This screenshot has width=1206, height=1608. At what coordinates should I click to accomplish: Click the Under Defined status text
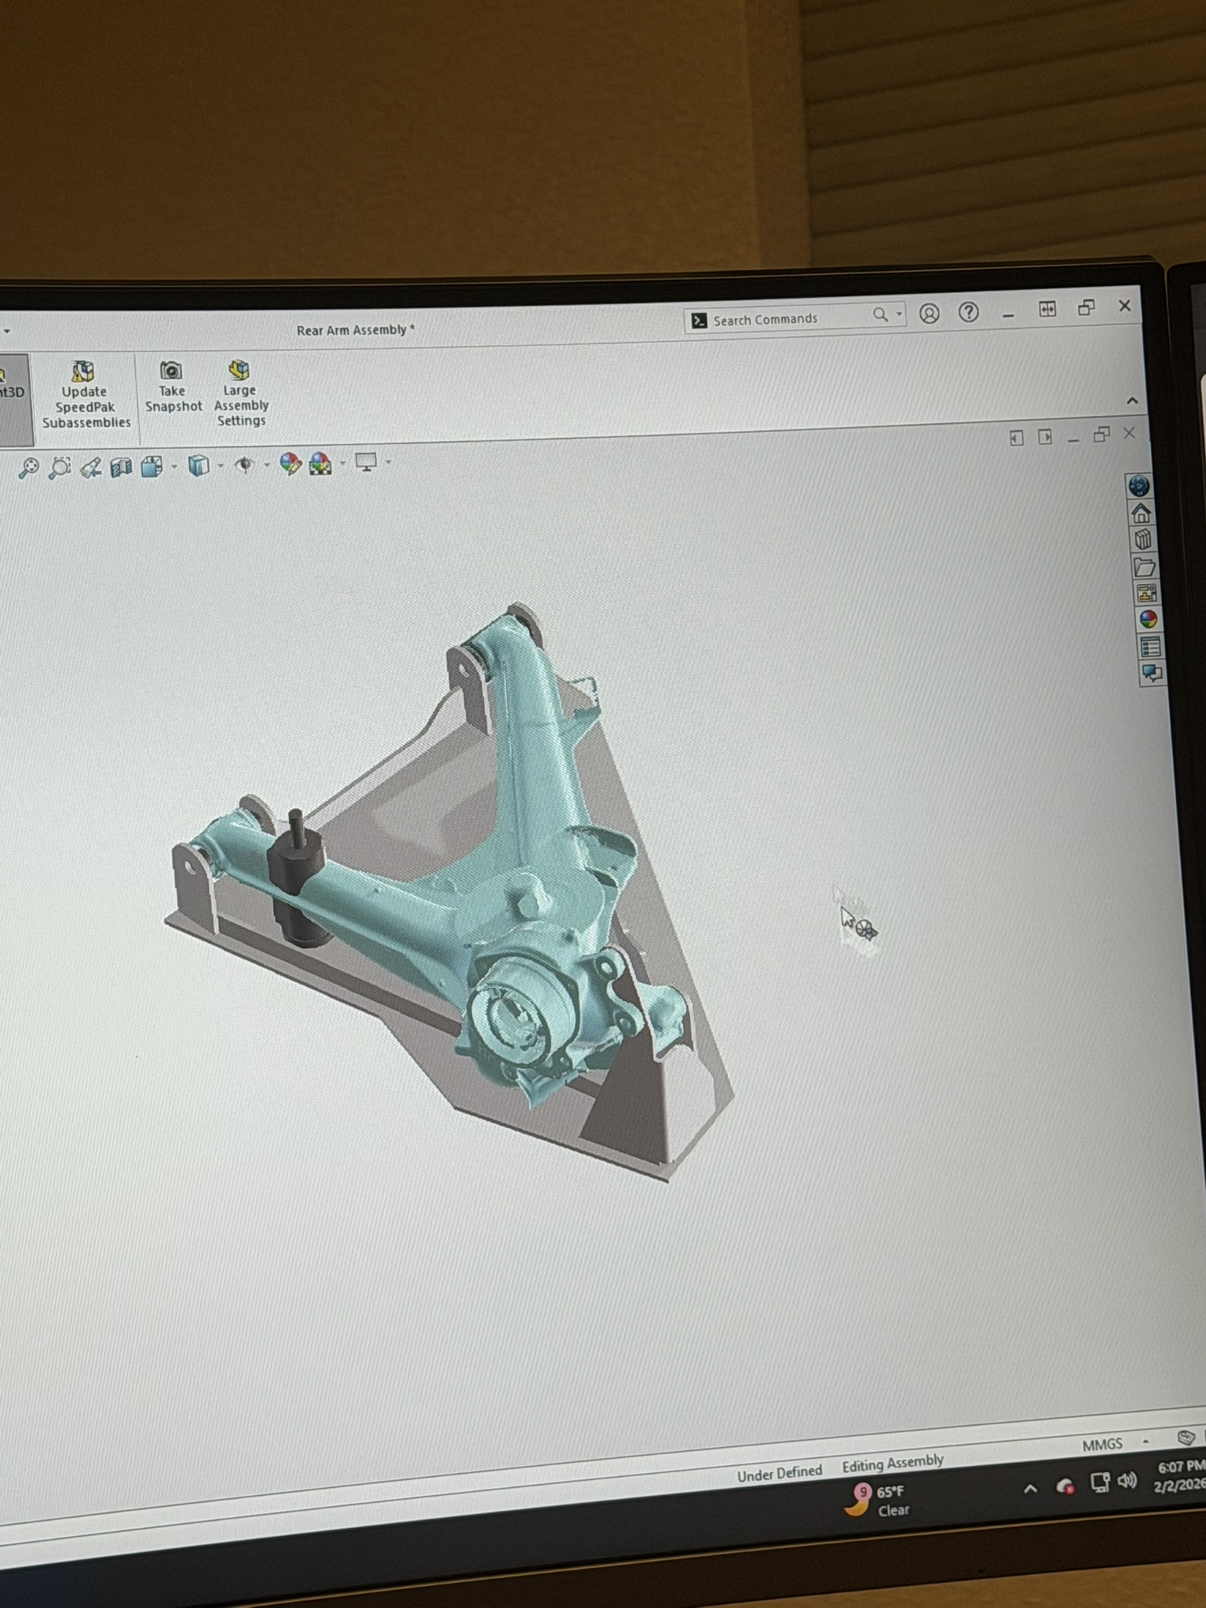780,1474
